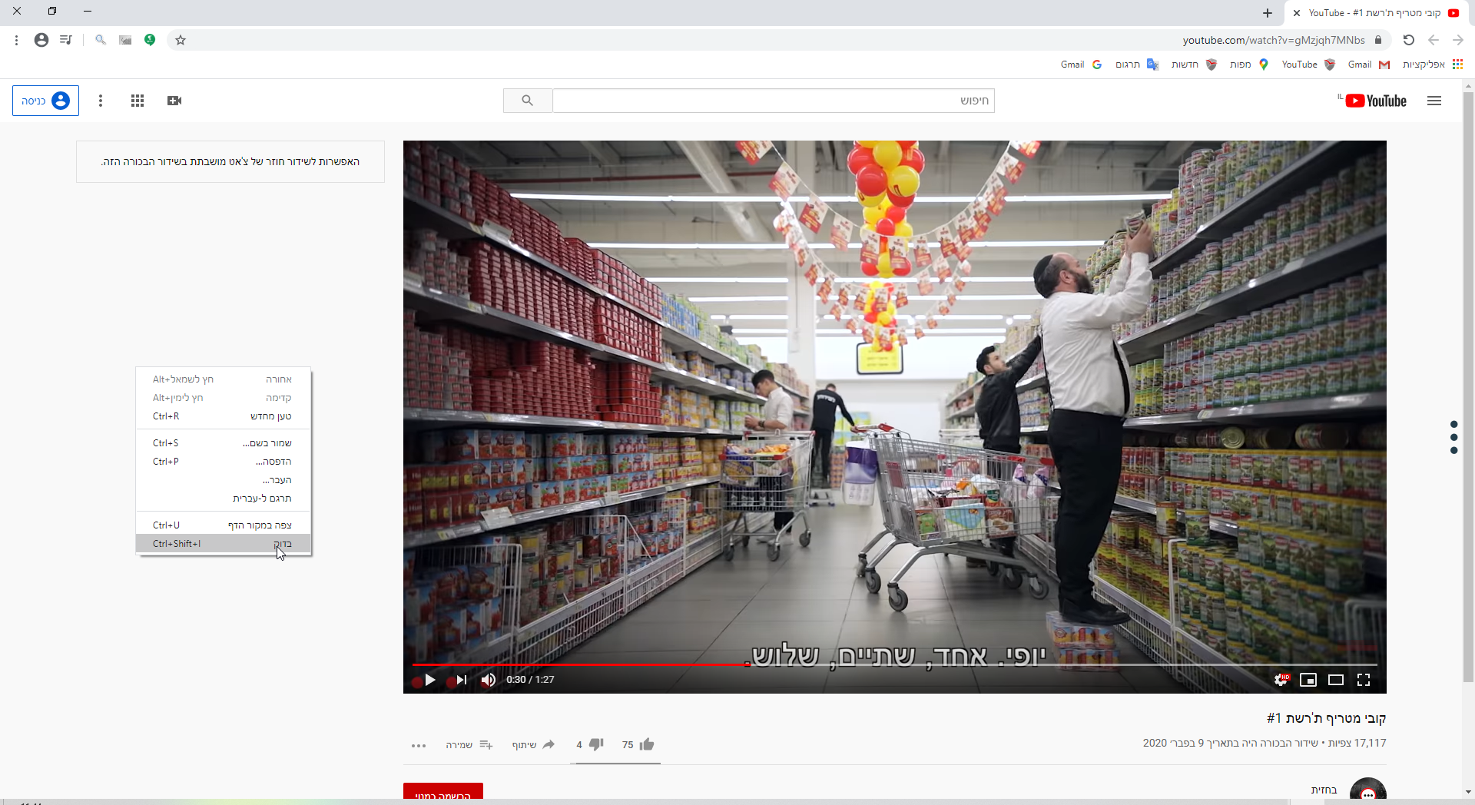Choose View page source menu entry
The height and width of the screenshot is (805, 1475).
(223, 525)
